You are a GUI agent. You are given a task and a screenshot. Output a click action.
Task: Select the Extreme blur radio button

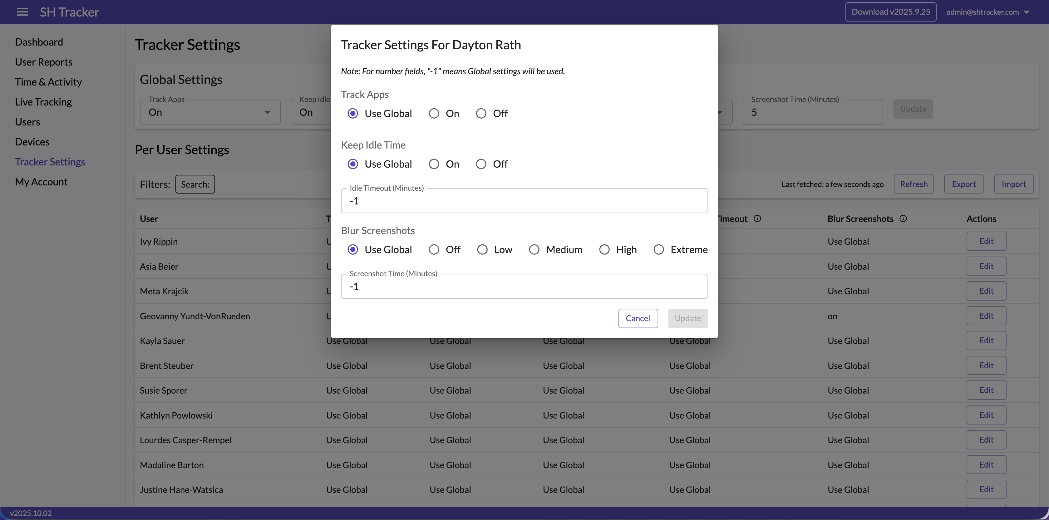(x=658, y=250)
